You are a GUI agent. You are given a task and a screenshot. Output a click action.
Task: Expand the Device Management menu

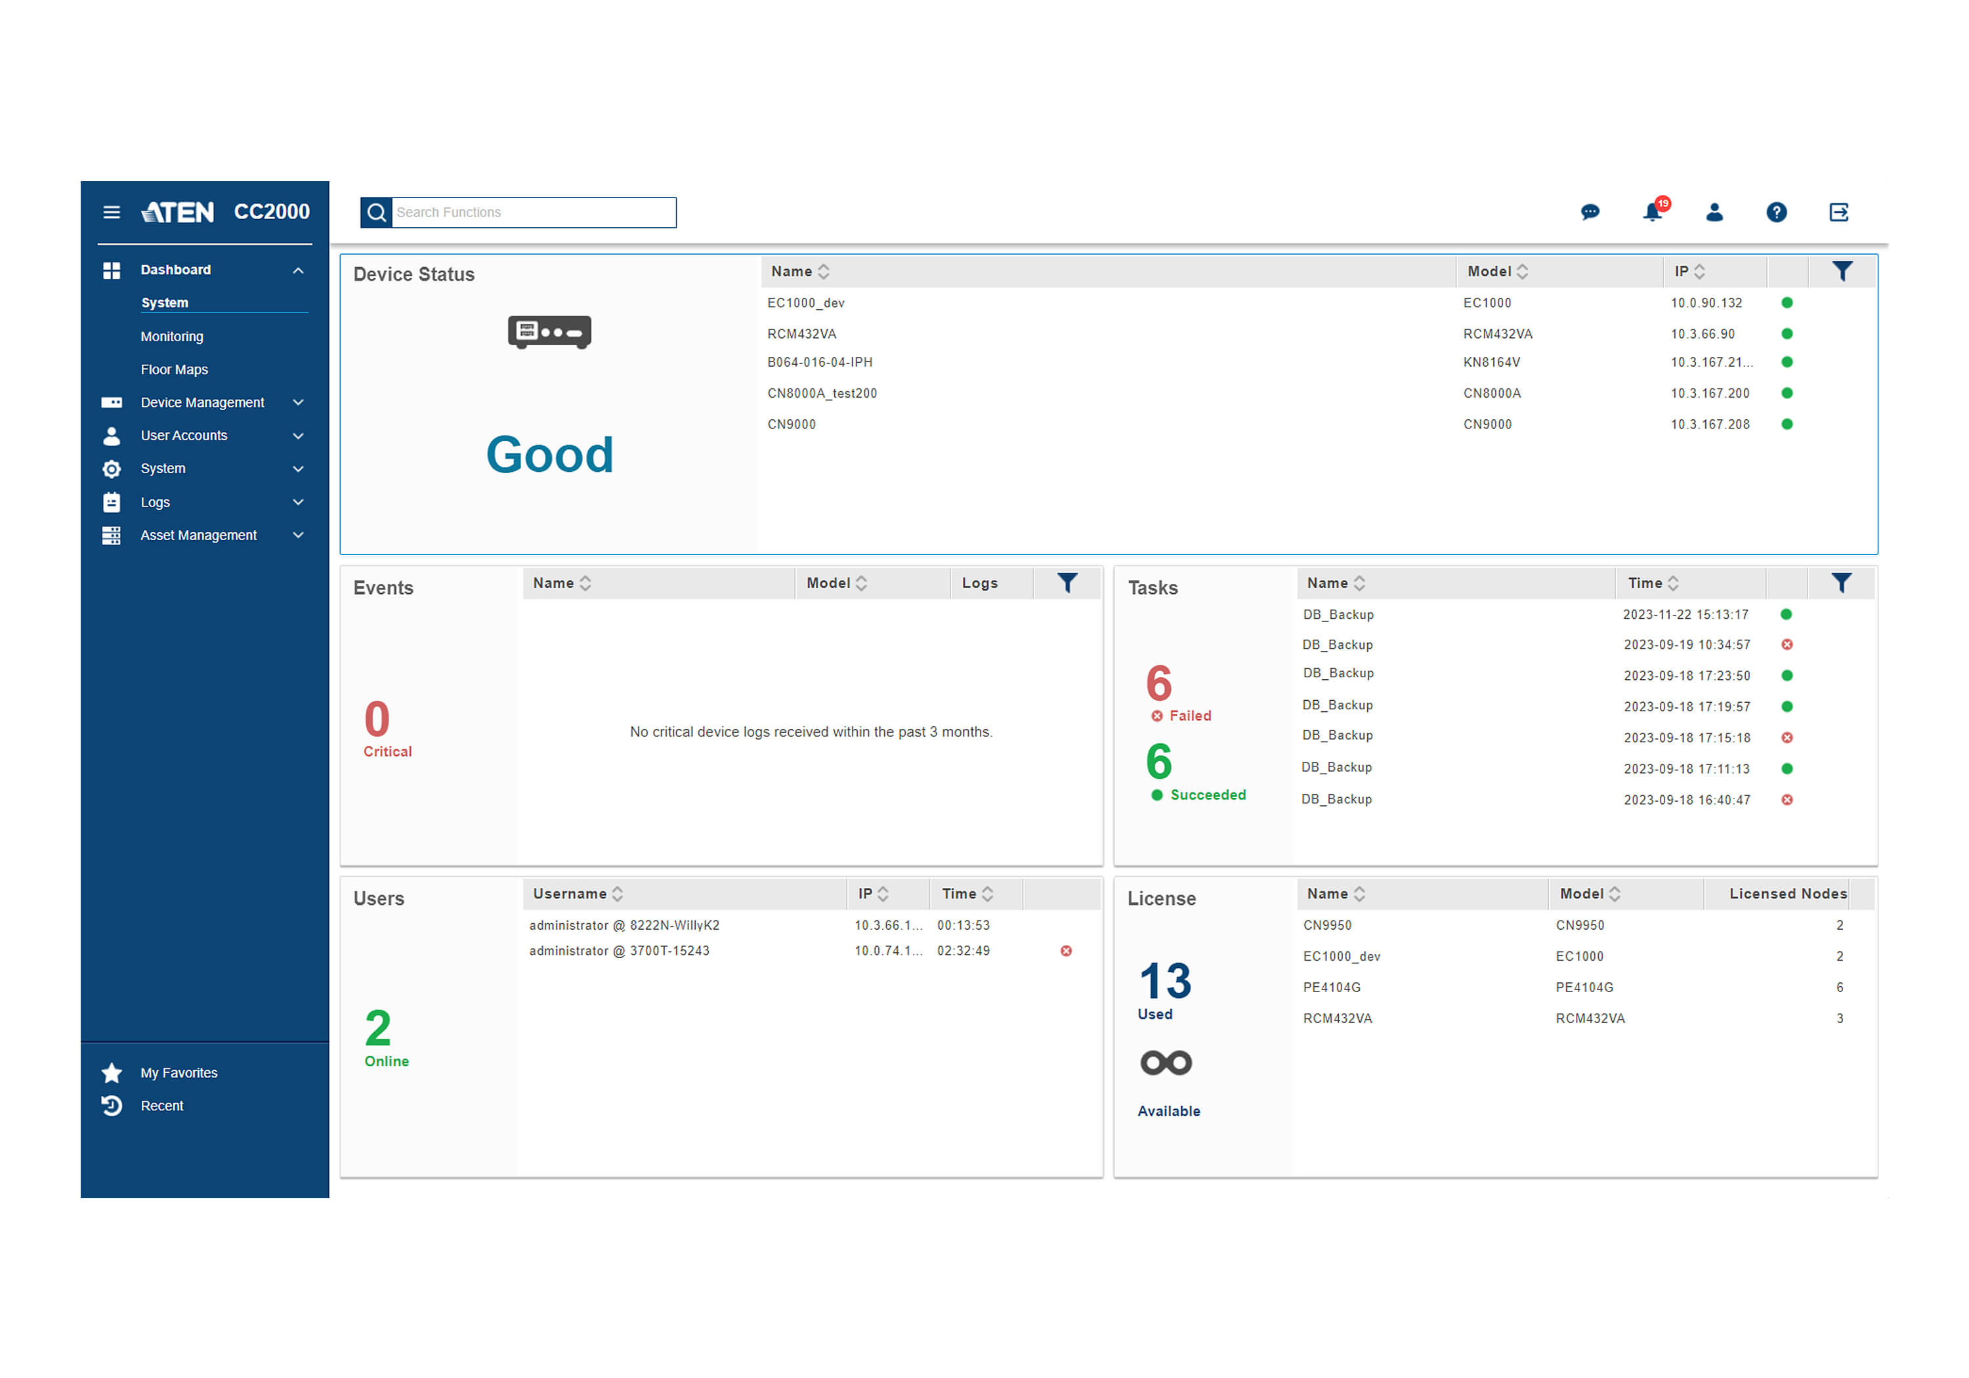tap(202, 402)
